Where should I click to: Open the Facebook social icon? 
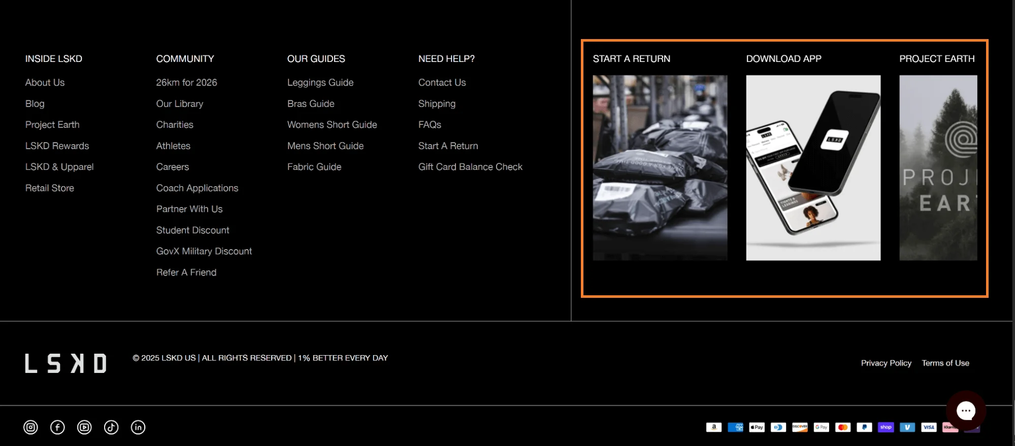coord(57,427)
